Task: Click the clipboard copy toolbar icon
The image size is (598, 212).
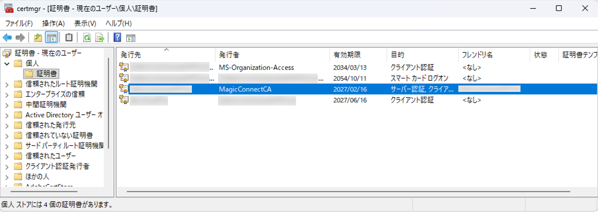Action: (69, 38)
